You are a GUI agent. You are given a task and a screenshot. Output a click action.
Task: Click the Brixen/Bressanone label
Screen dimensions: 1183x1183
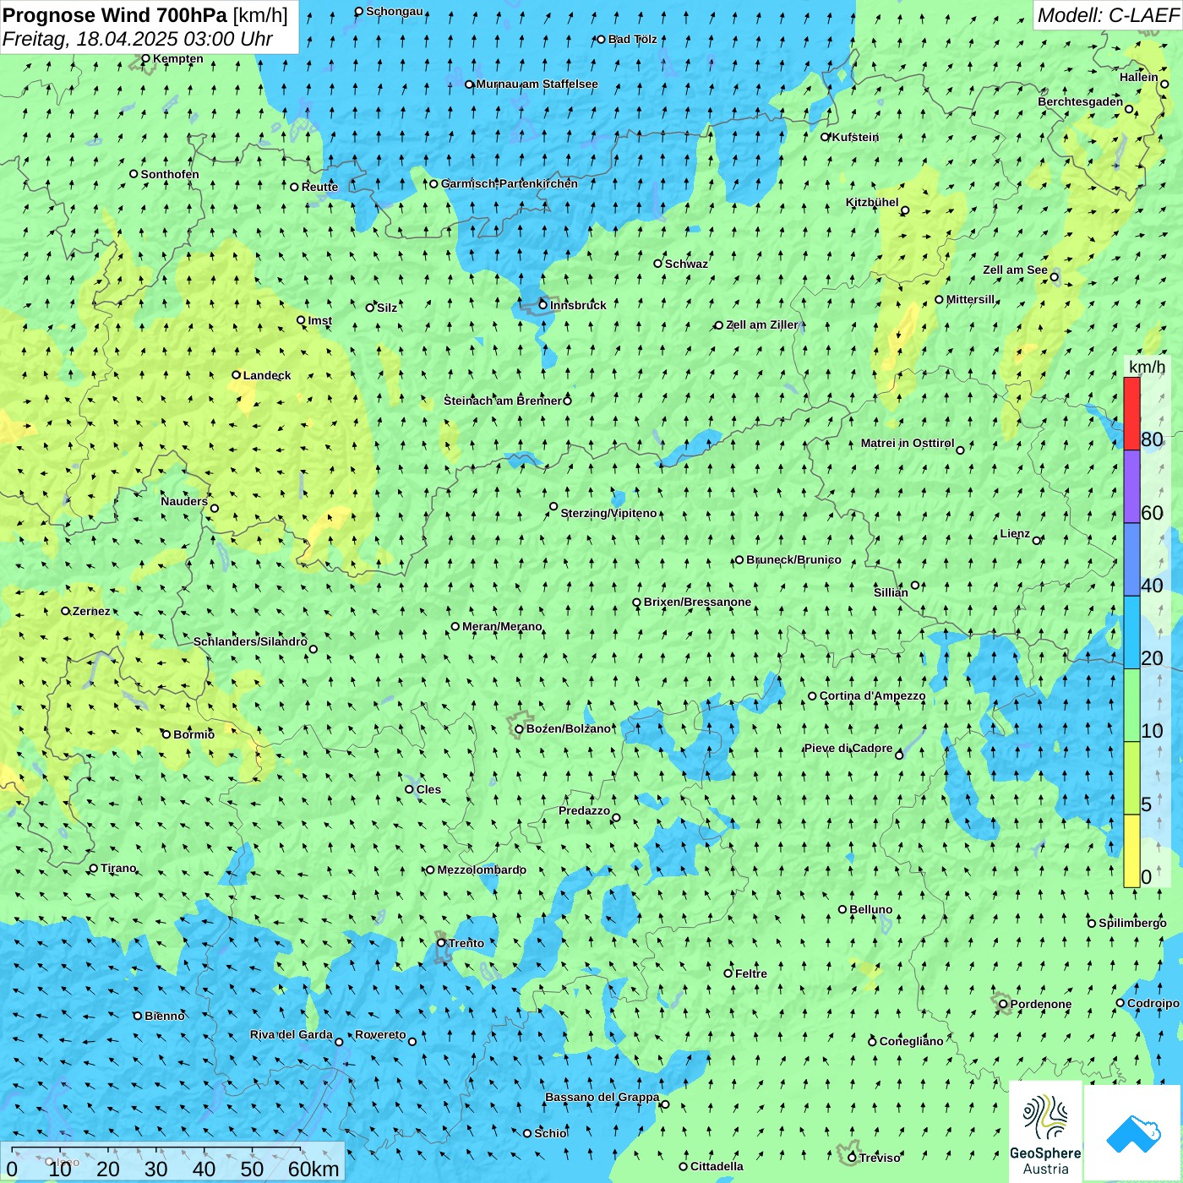pos(697,602)
